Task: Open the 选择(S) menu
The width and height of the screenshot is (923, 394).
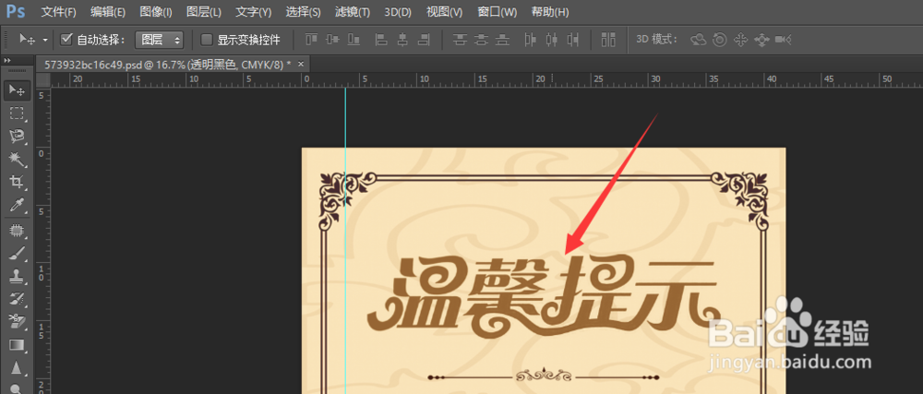Action: pyautogui.click(x=303, y=11)
